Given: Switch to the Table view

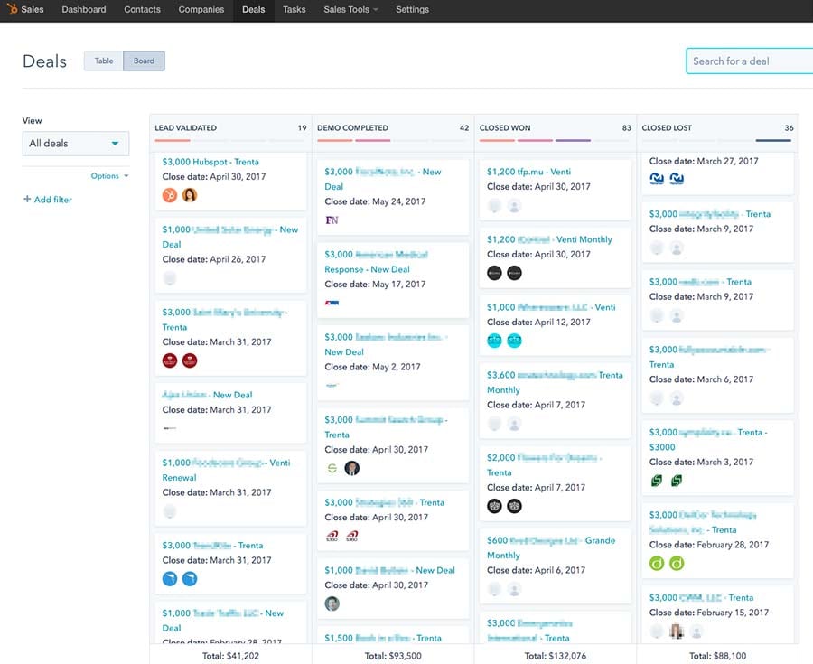Looking at the screenshot, I should tap(103, 61).
